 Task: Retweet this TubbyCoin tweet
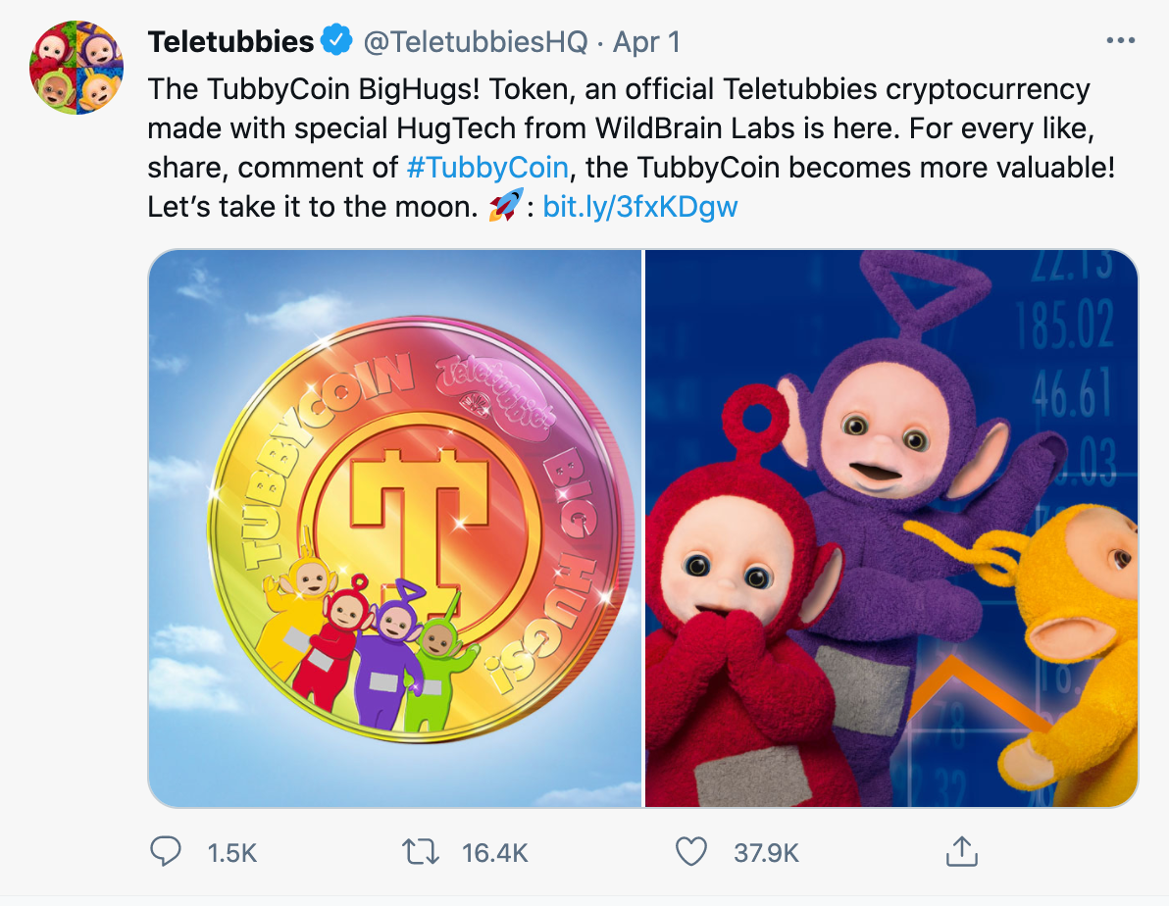(422, 851)
